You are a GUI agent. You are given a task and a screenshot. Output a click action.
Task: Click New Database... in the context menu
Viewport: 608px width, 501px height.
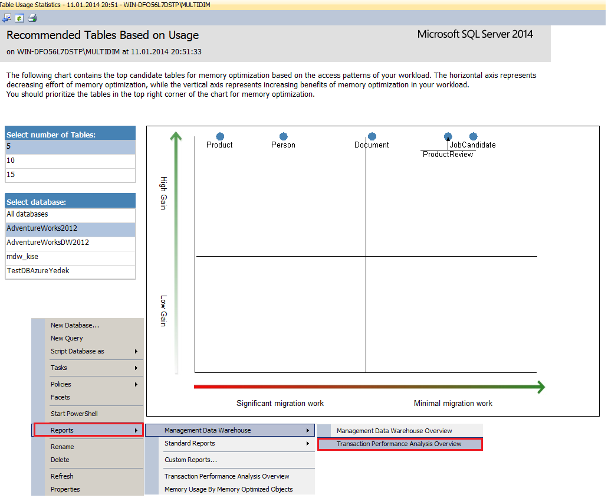pos(75,325)
